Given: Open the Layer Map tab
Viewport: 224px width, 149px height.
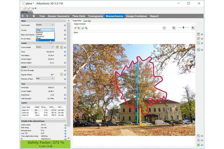Looking at the screenshot, I should point(87,21).
